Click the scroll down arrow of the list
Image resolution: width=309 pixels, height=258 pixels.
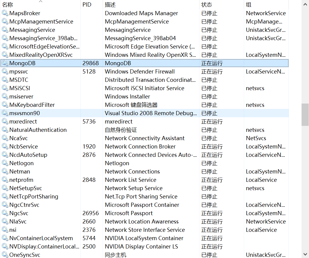305,254
